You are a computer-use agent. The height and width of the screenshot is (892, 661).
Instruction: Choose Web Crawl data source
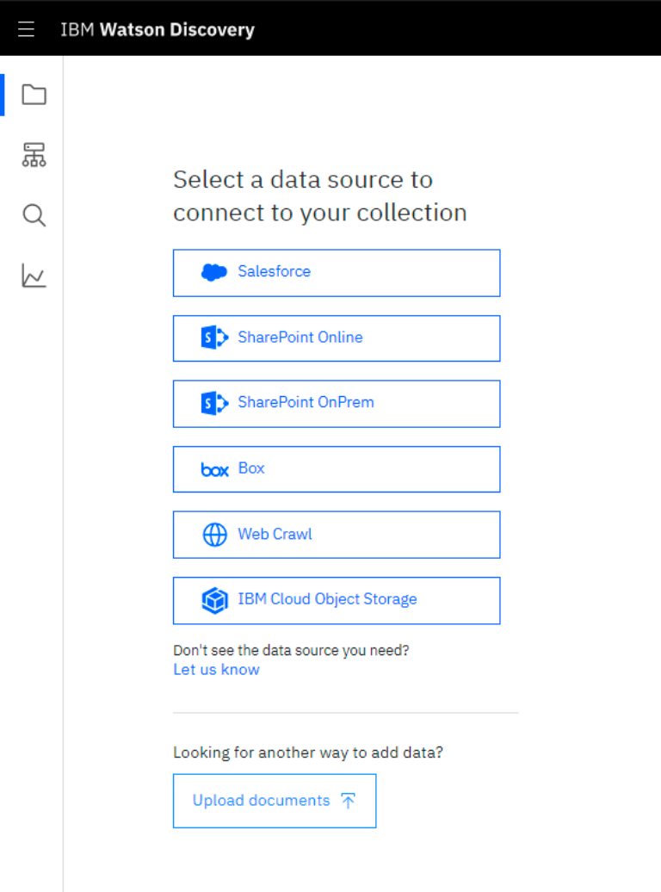tap(337, 534)
